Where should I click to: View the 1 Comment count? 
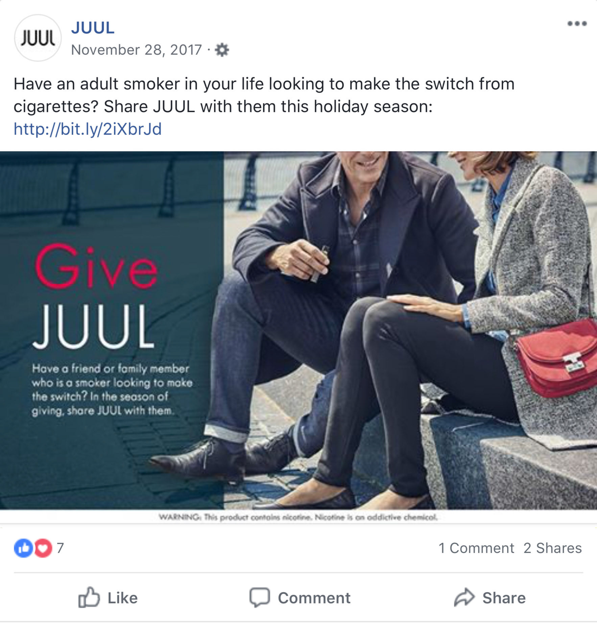click(476, 548)
